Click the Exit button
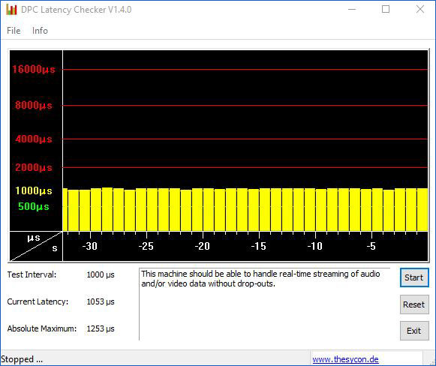 click(x=414, y=331)
